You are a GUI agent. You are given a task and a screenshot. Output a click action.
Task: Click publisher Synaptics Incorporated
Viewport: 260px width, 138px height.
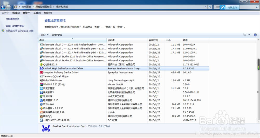coord(121,72)
